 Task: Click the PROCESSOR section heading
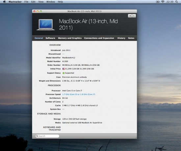pos(54,85)
